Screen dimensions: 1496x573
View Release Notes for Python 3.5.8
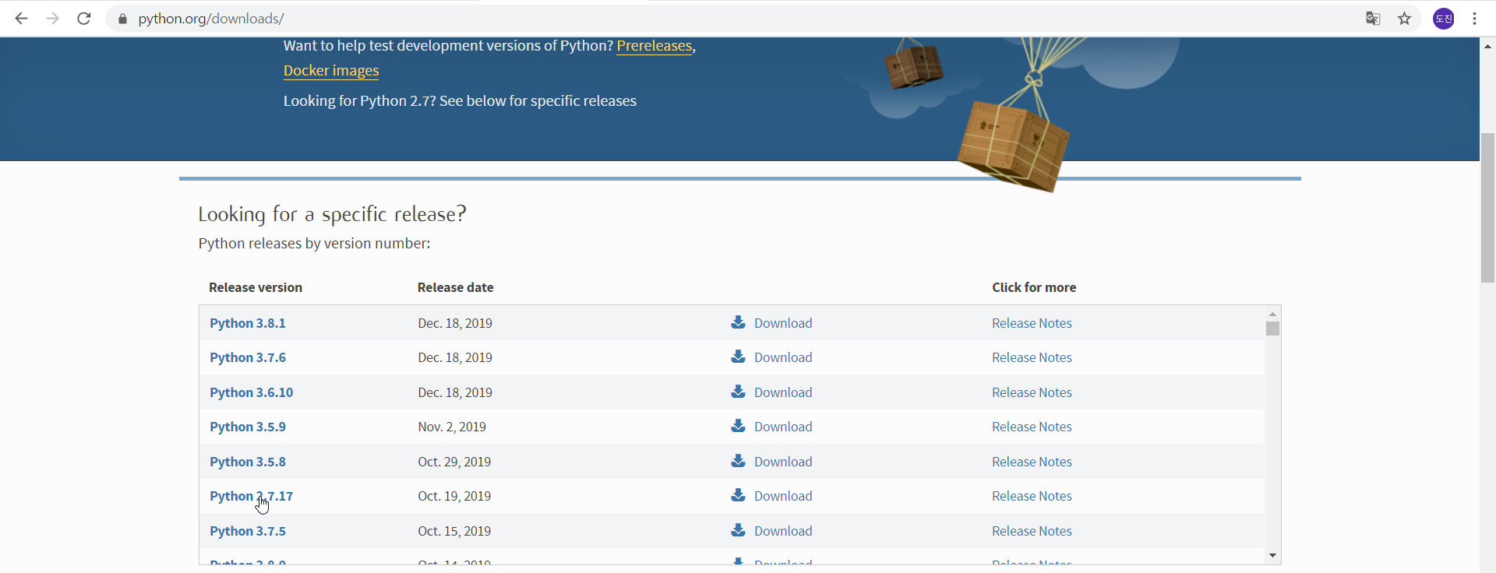[x=1032, y=462]
